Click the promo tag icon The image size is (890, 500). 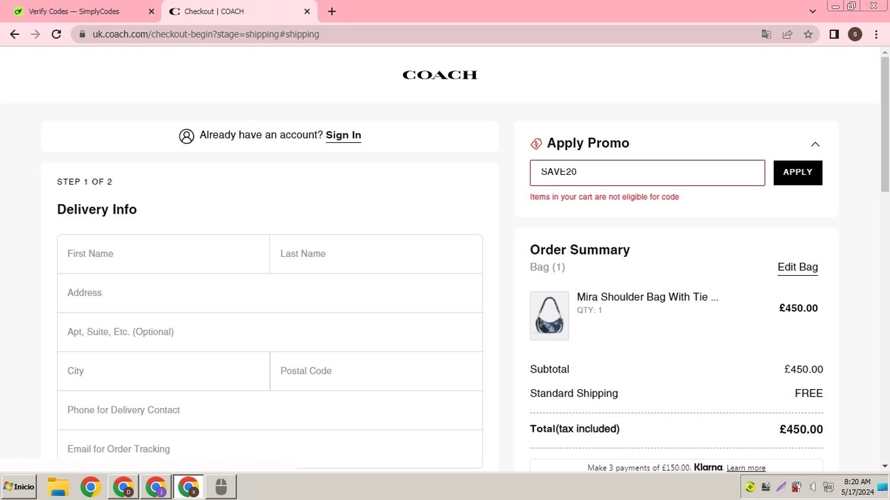(536, 144)
